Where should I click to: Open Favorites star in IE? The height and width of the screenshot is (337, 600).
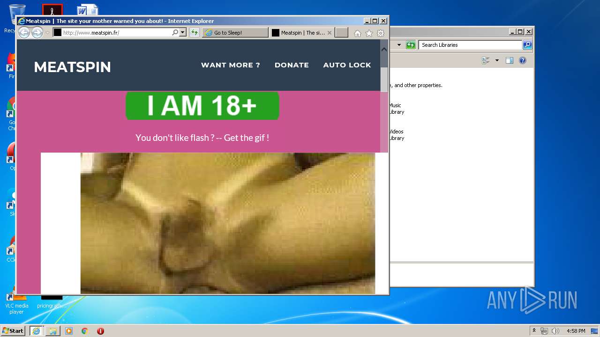[369, 33]
